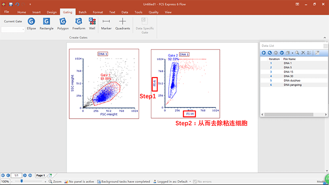Image resolution: width=329 pixels, height=185 pixels.
Task: Click the Data List horizontal scrollbar
Action: (x=289, y=115)
